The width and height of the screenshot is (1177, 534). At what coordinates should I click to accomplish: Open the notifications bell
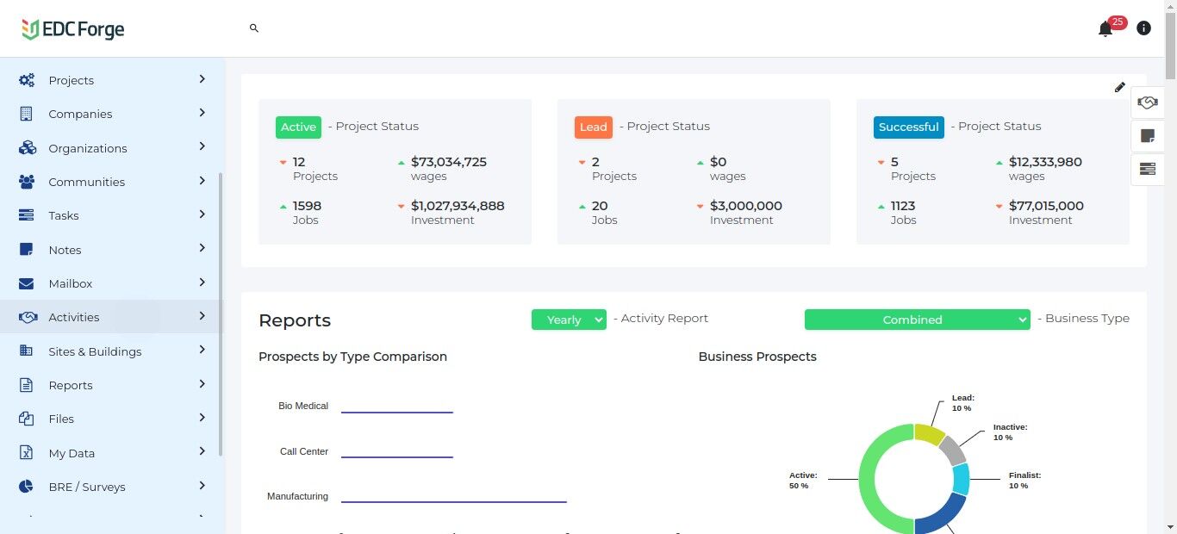coord(1105,29)
